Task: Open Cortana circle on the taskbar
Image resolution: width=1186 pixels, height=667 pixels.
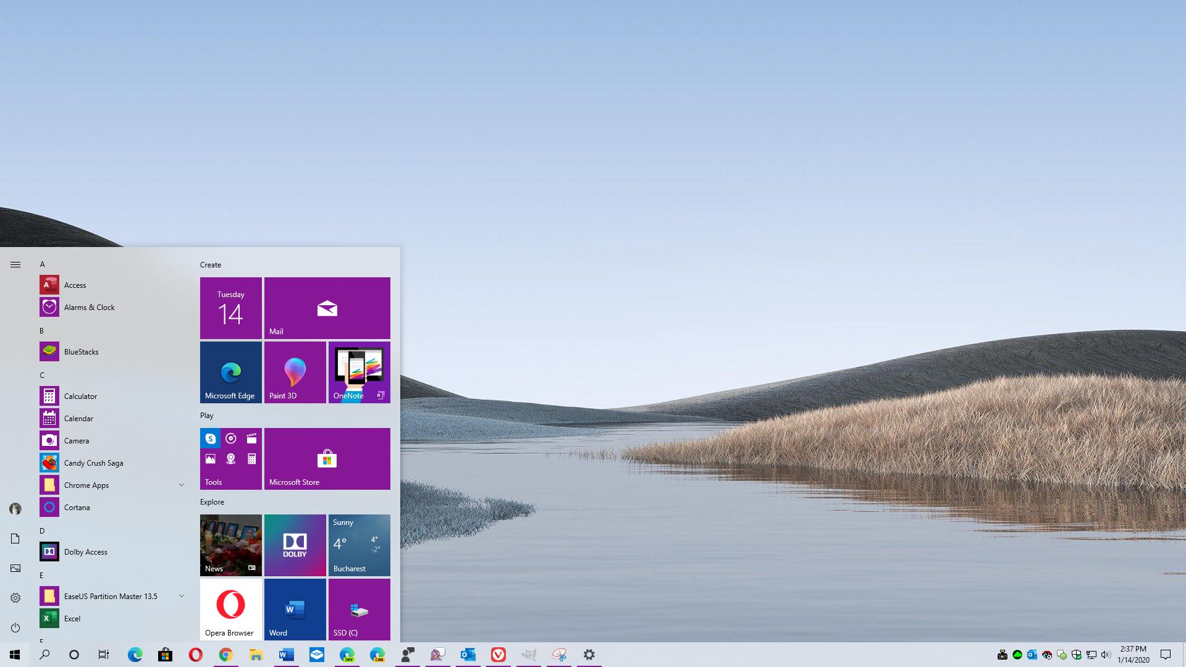Action: (74, 655)
